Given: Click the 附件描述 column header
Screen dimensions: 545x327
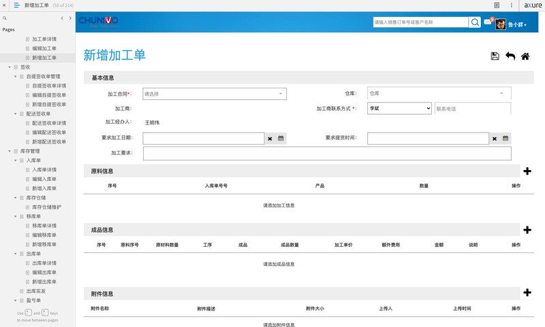Looking at the screenshot, I should coord(206,309).
